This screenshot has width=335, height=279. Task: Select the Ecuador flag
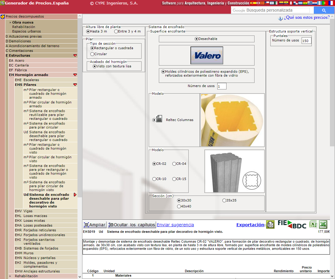point(286,3)
